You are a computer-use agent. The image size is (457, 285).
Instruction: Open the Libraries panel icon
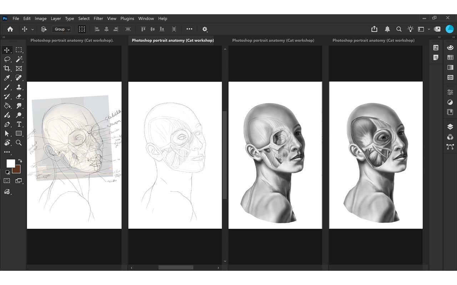[450, 112]
